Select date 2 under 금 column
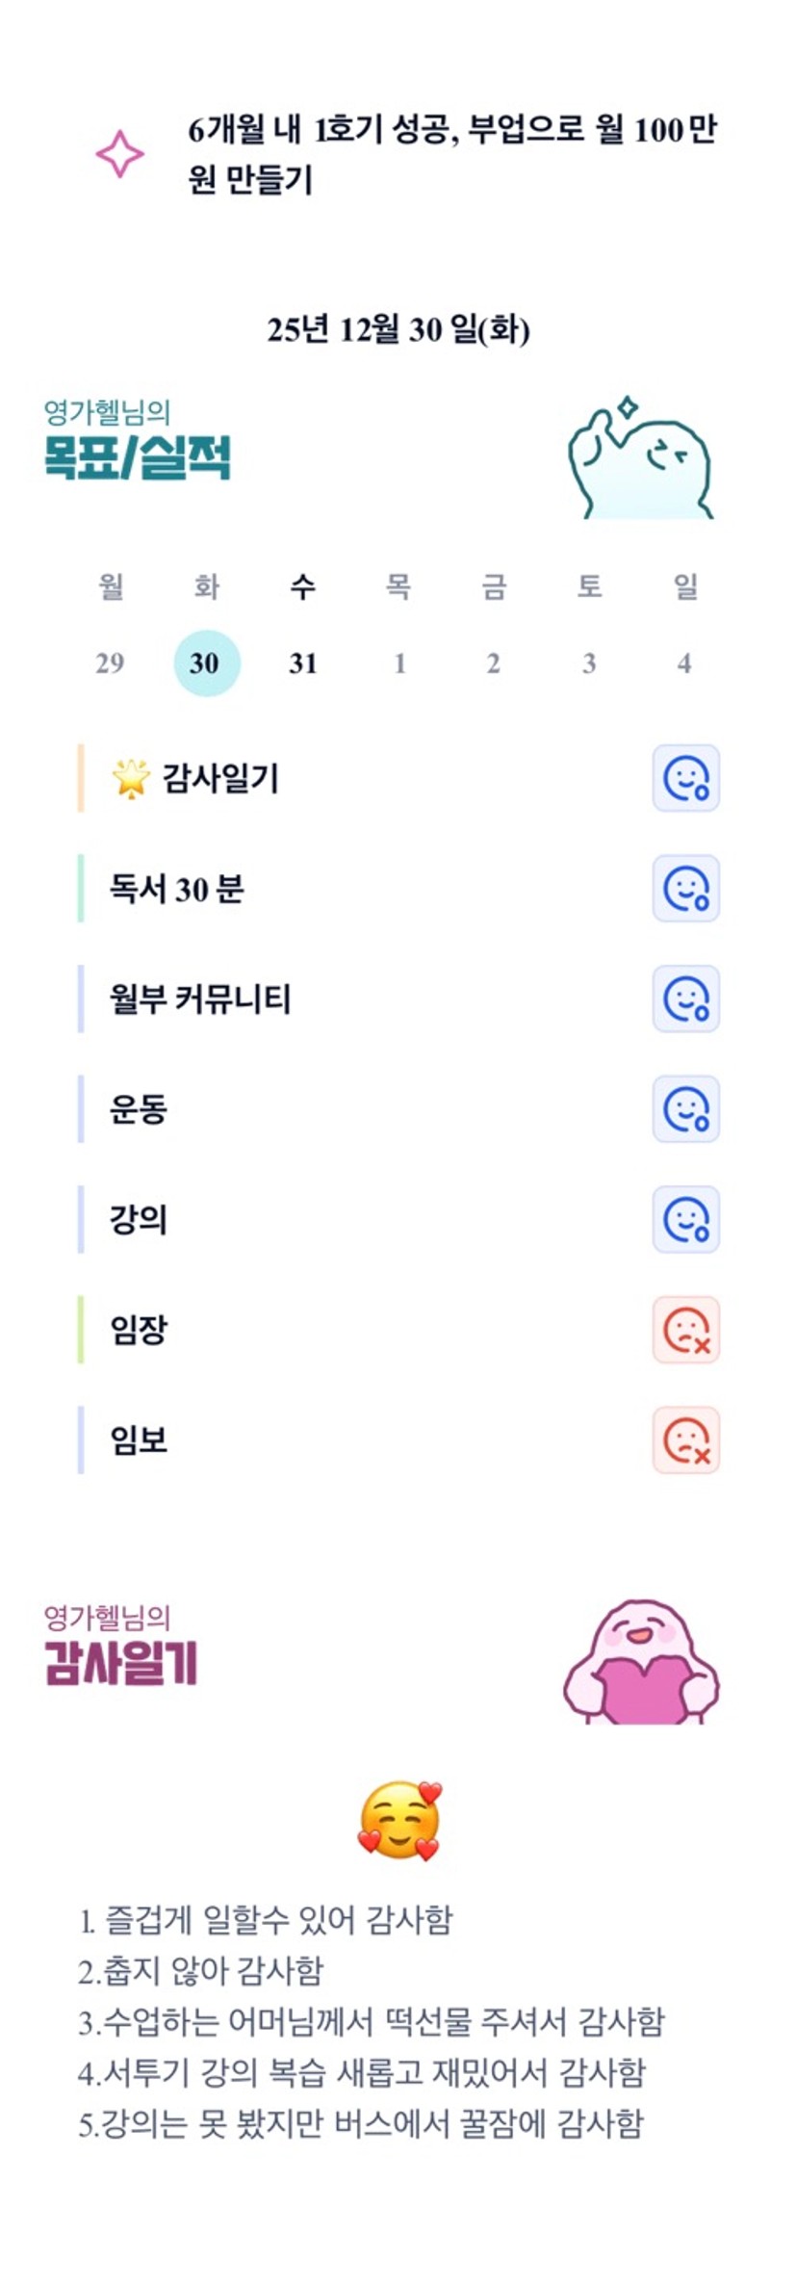 click(x=493, y=663)
